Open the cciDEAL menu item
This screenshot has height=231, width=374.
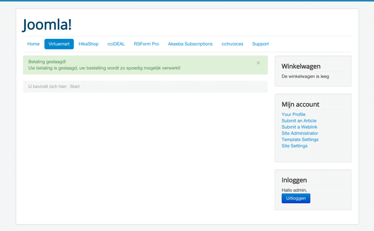pos(116,44)
